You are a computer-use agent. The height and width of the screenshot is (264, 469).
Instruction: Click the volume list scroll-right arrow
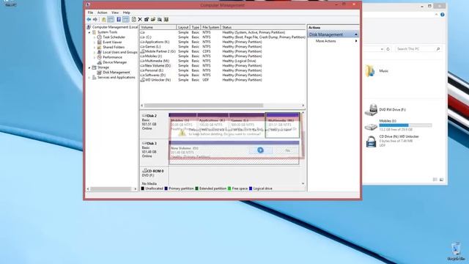click(303, 106)
